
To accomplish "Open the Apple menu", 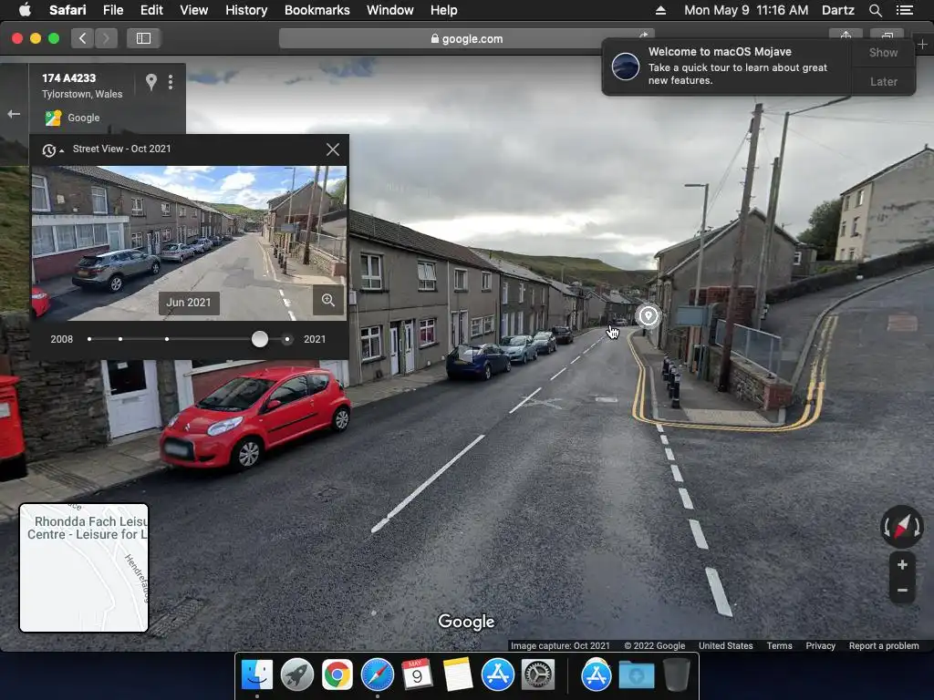I will [x=25, y=10].
